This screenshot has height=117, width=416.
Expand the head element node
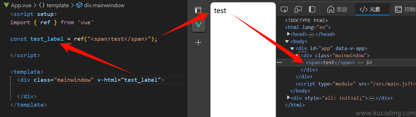[288, 34]
